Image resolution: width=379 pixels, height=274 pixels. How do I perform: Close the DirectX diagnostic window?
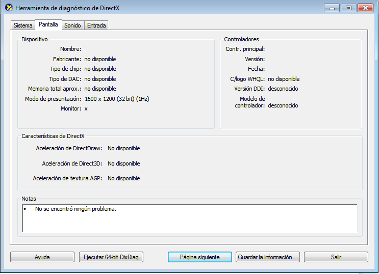click(365, 8)
